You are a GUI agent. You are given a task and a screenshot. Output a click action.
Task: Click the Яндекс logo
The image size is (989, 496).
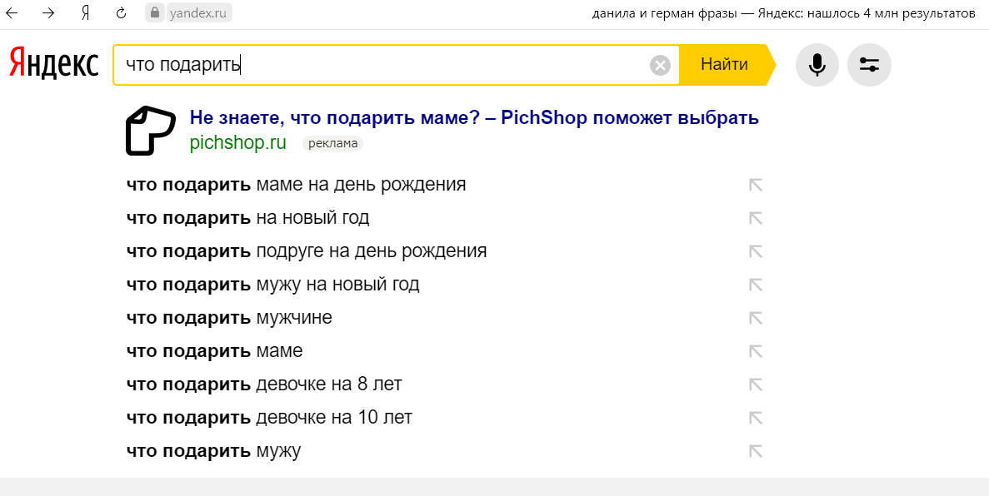[x=54, y=63]
